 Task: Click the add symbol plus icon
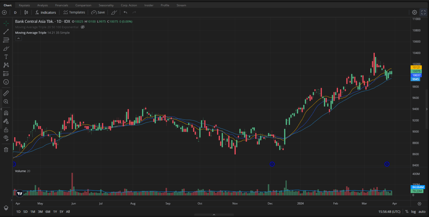pos(4,12)
